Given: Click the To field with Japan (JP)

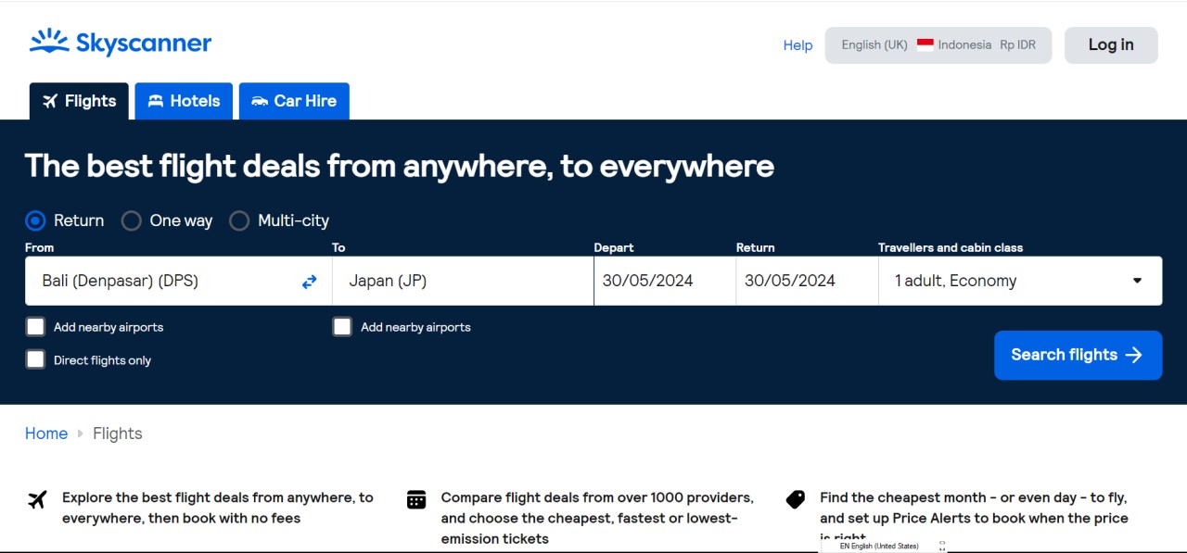Looking at the screenshot, I should (x=463, y=281).
